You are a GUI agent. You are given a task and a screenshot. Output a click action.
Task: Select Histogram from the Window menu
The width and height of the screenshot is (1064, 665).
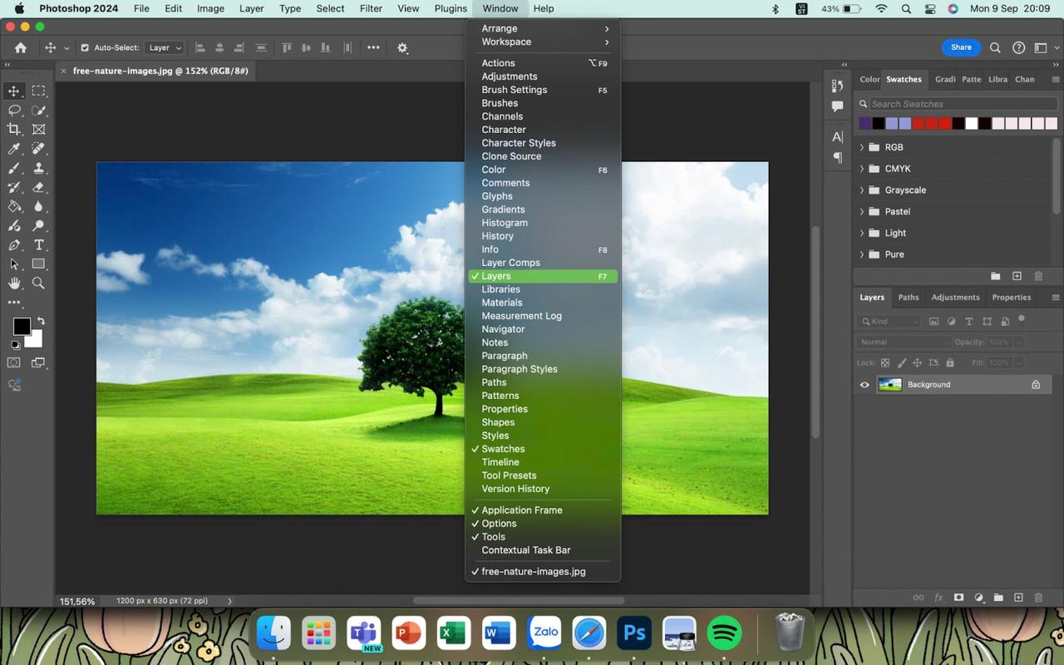pyautogui.click(x=505, y=223)
